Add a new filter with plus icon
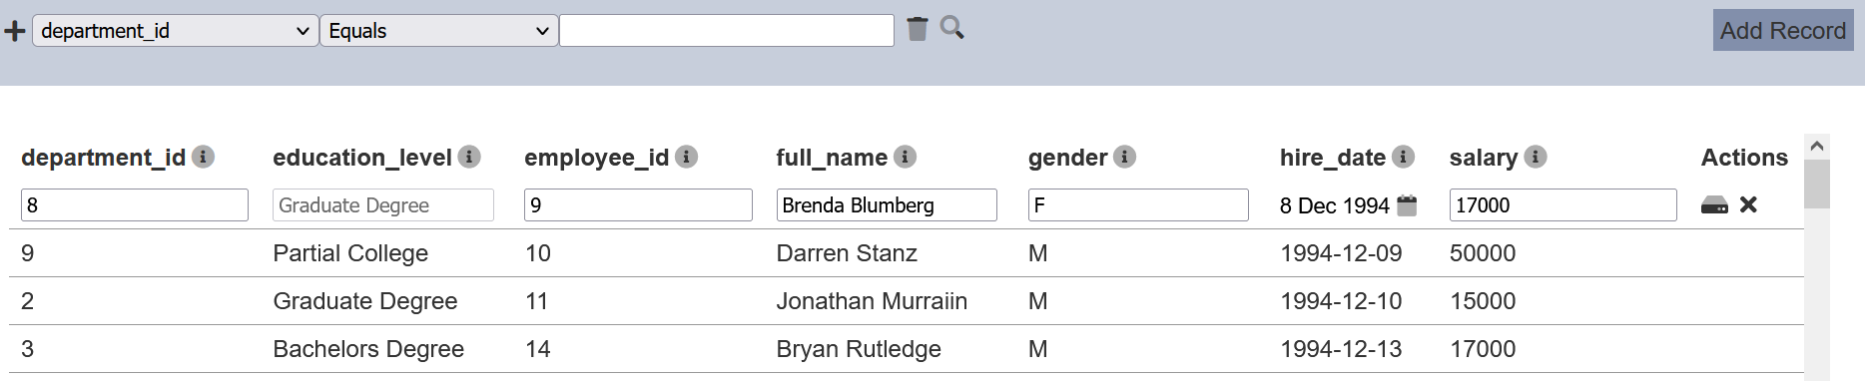 pos(15,31)
